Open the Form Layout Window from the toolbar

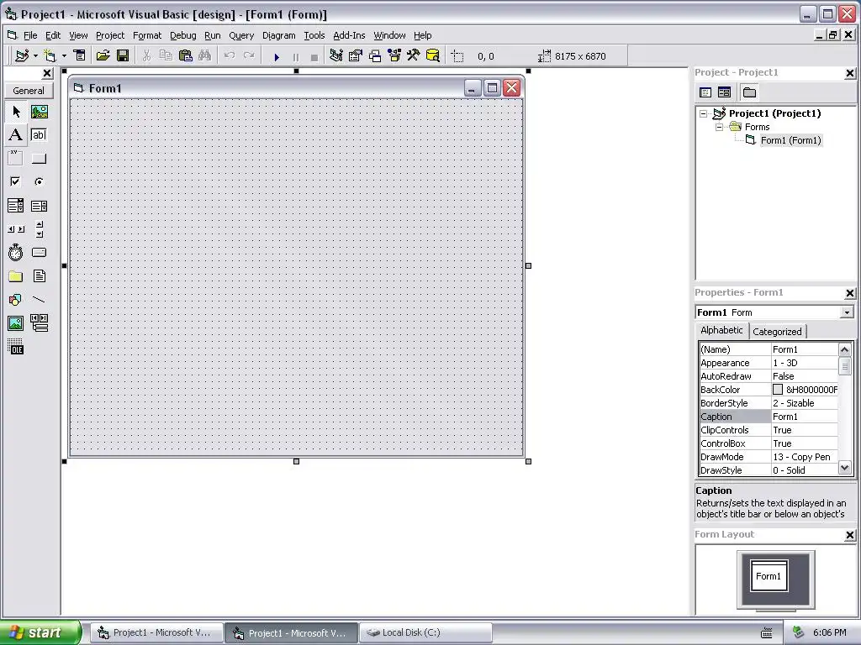tap(375, 55)
